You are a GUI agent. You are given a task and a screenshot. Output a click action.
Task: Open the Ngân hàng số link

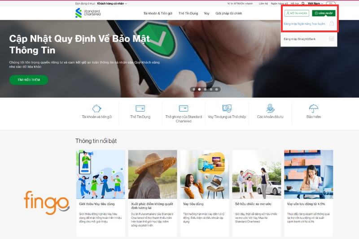[279, 4]
